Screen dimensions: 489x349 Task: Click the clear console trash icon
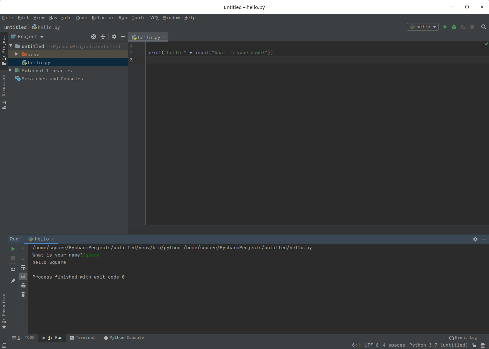click(23, 295)
